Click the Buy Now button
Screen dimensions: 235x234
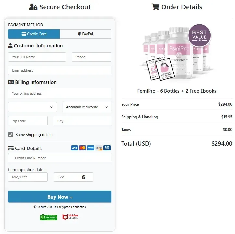(x=60, y=197)
